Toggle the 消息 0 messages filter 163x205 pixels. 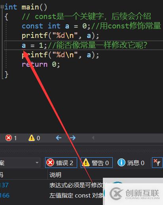pos(131,163)
